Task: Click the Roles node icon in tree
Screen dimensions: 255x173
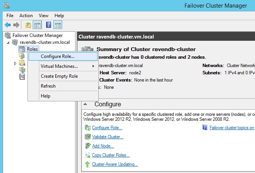Action: 22,49
